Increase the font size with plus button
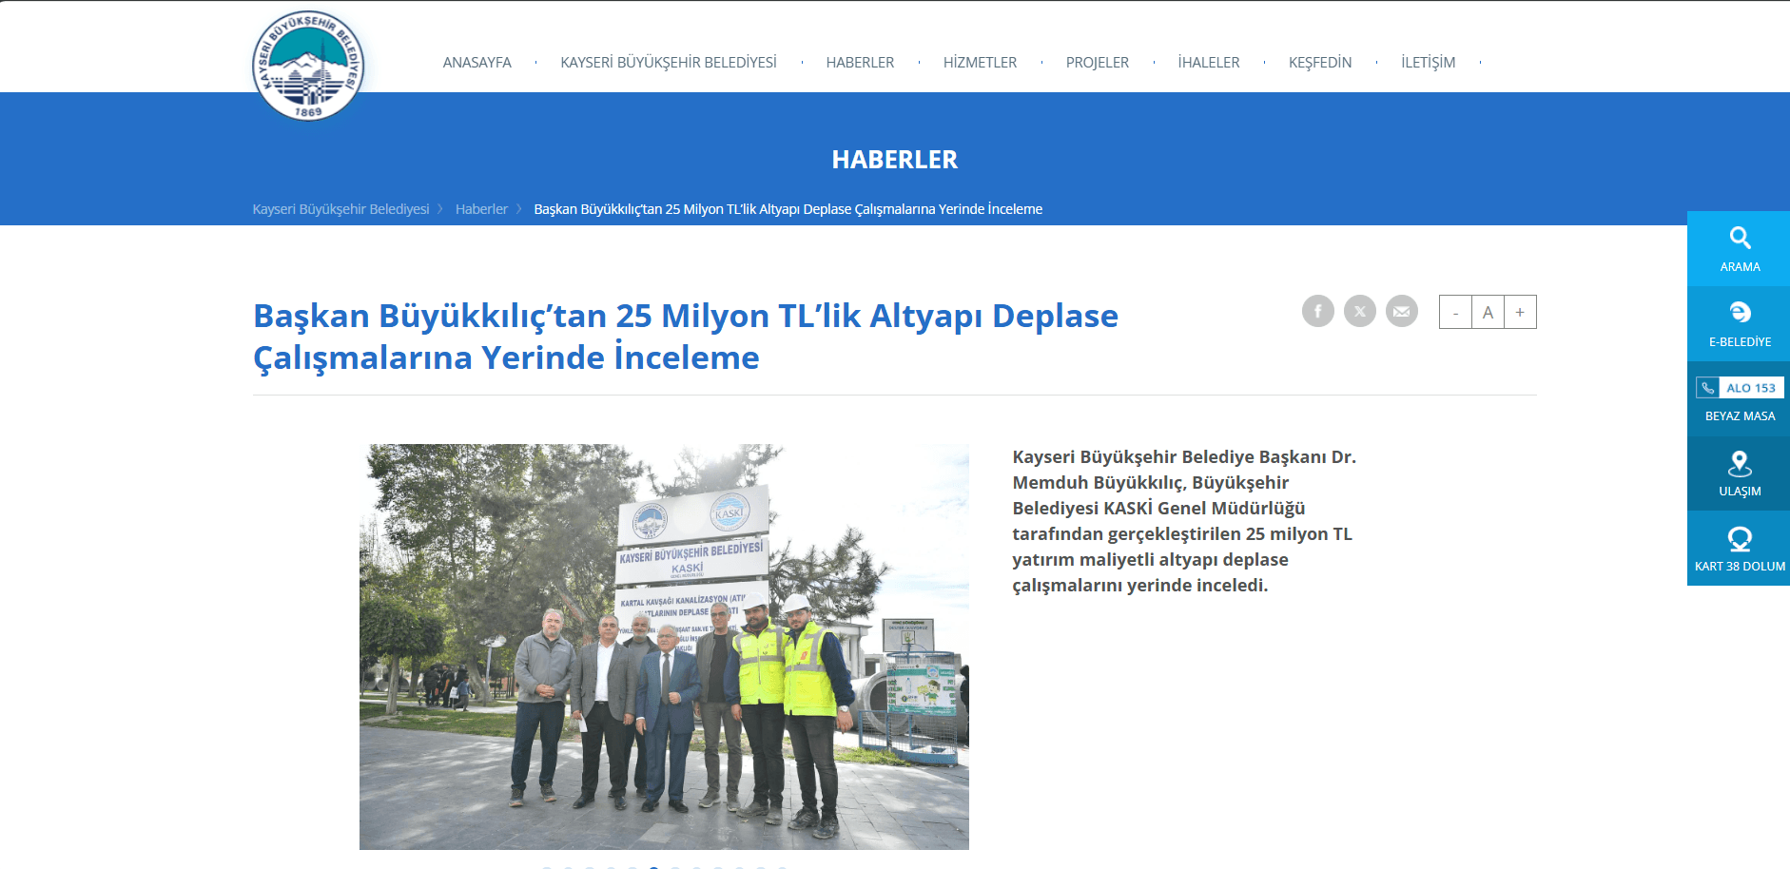The height and width of the screenshot is (869, 1790). pyautogui.click(x=1520, y=311)
